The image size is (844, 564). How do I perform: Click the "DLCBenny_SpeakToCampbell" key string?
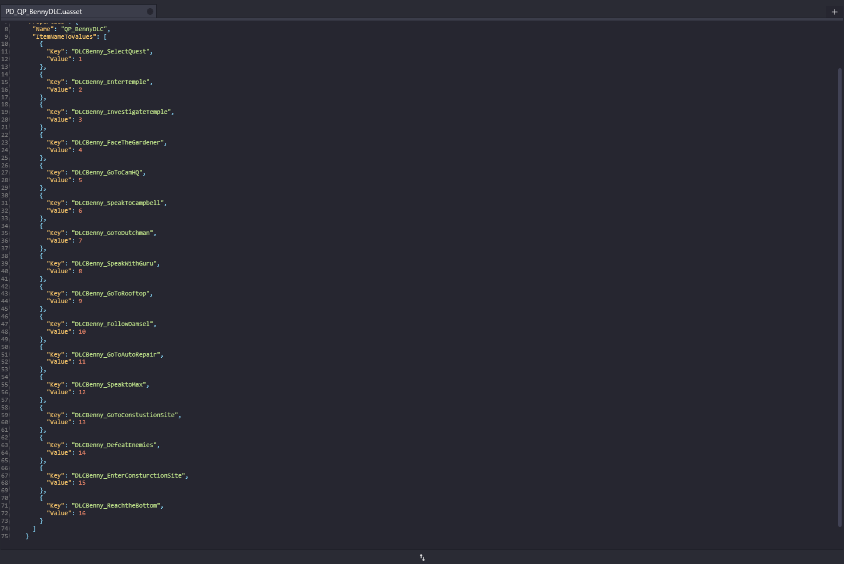point(117,203)
